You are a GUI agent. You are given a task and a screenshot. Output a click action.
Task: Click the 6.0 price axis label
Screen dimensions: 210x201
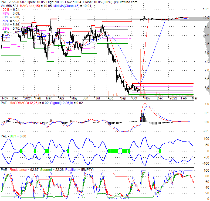[207, 88]
